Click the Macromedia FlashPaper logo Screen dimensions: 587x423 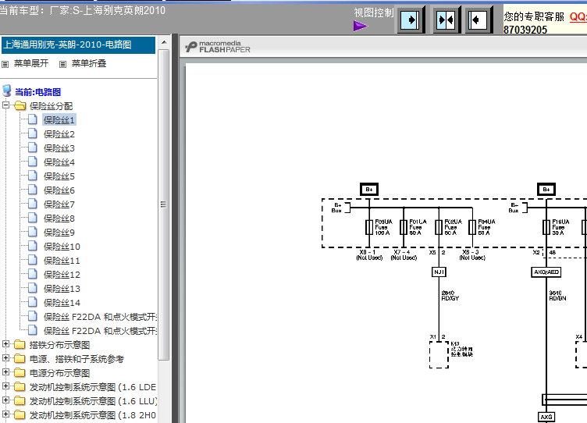218,47
